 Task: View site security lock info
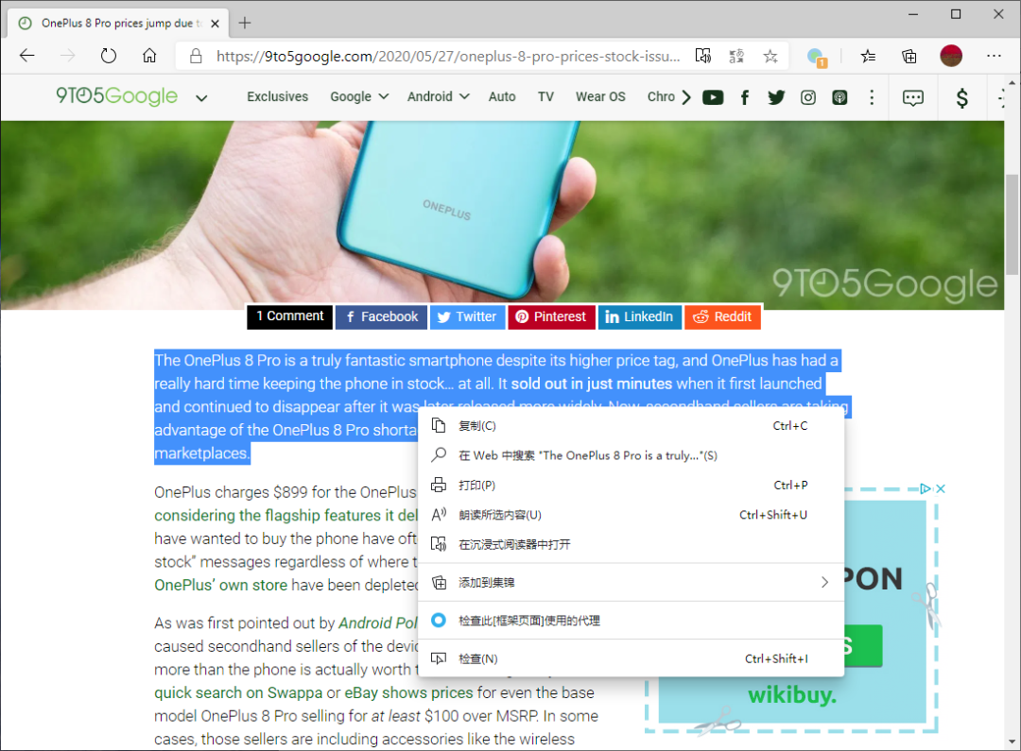pos(196,57)
